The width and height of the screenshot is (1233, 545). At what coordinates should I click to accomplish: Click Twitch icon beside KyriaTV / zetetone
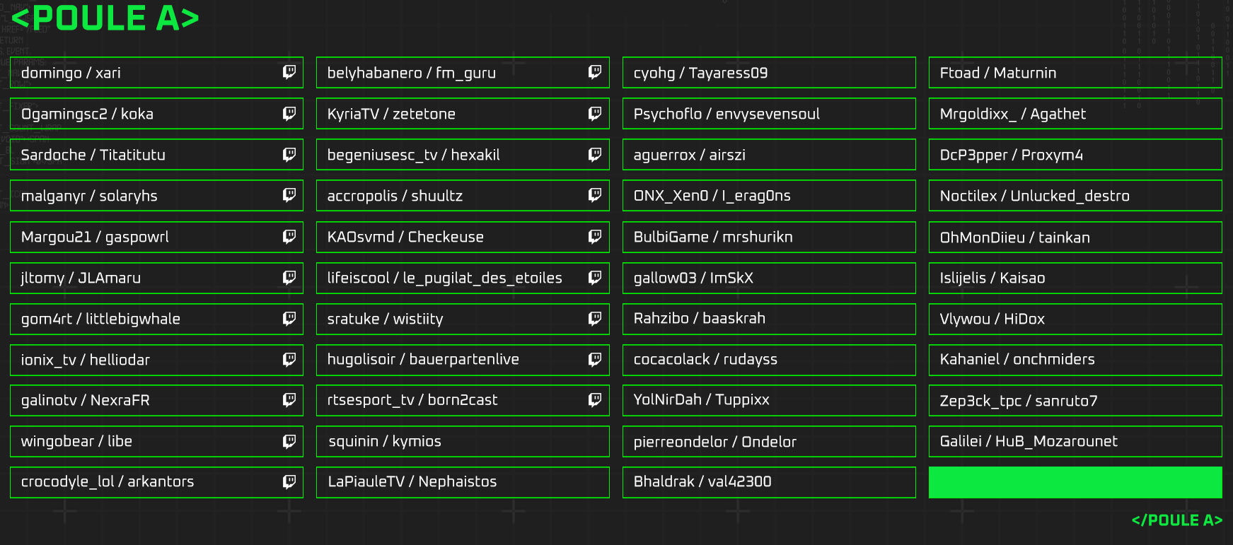pyautogui.click(x=595, y=113)
